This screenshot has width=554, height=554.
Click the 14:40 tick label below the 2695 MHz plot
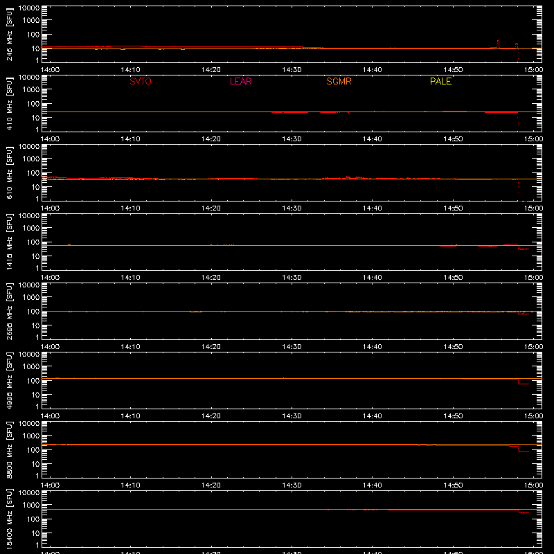[373, 347]
